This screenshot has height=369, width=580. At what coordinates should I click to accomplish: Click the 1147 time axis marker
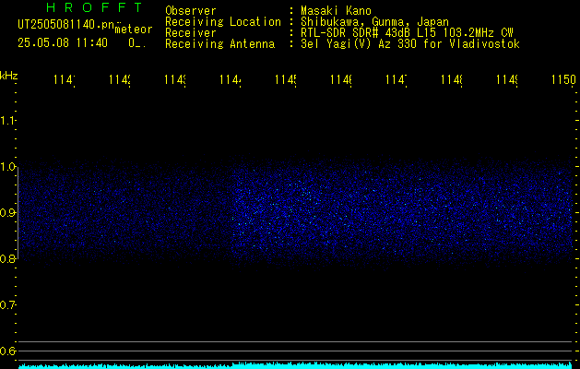(397, 79)
